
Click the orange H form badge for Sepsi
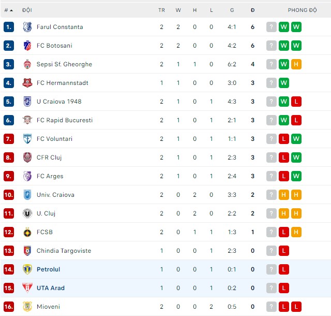pos(296,64)
